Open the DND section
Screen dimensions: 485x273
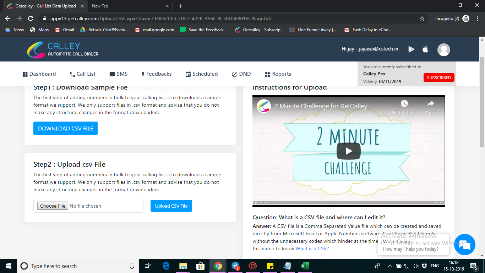coord(241,74)
